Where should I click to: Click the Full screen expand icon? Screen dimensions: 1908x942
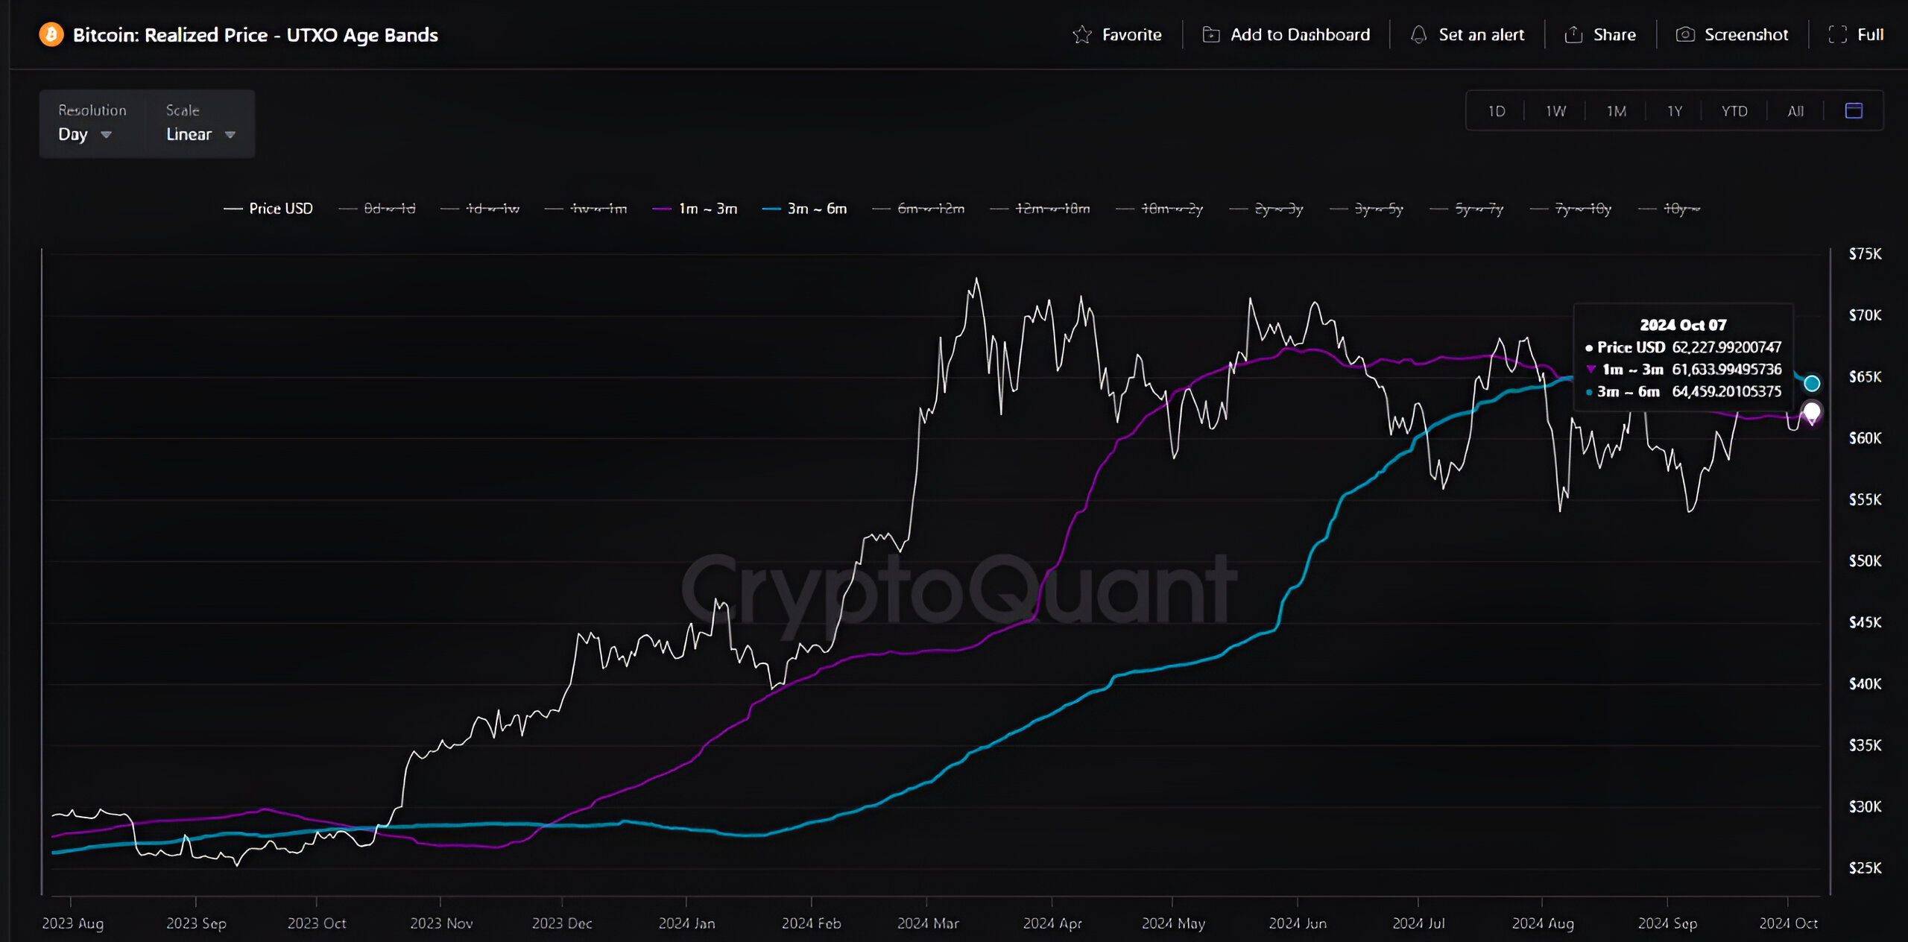1837,35
